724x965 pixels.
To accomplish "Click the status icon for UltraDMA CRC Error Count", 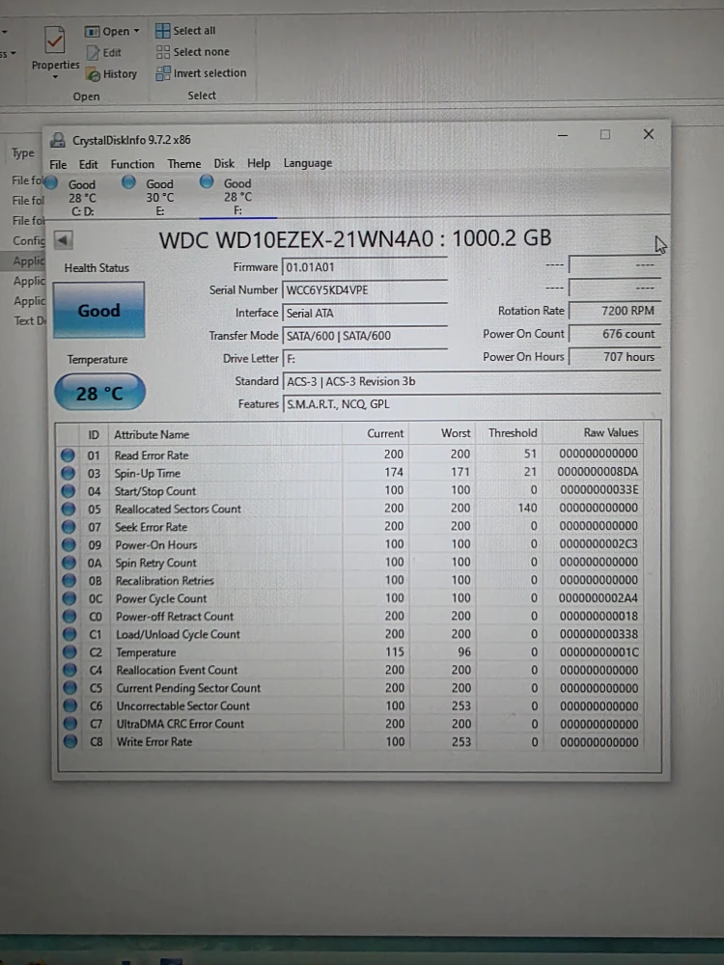I will (x=70, y=724).
